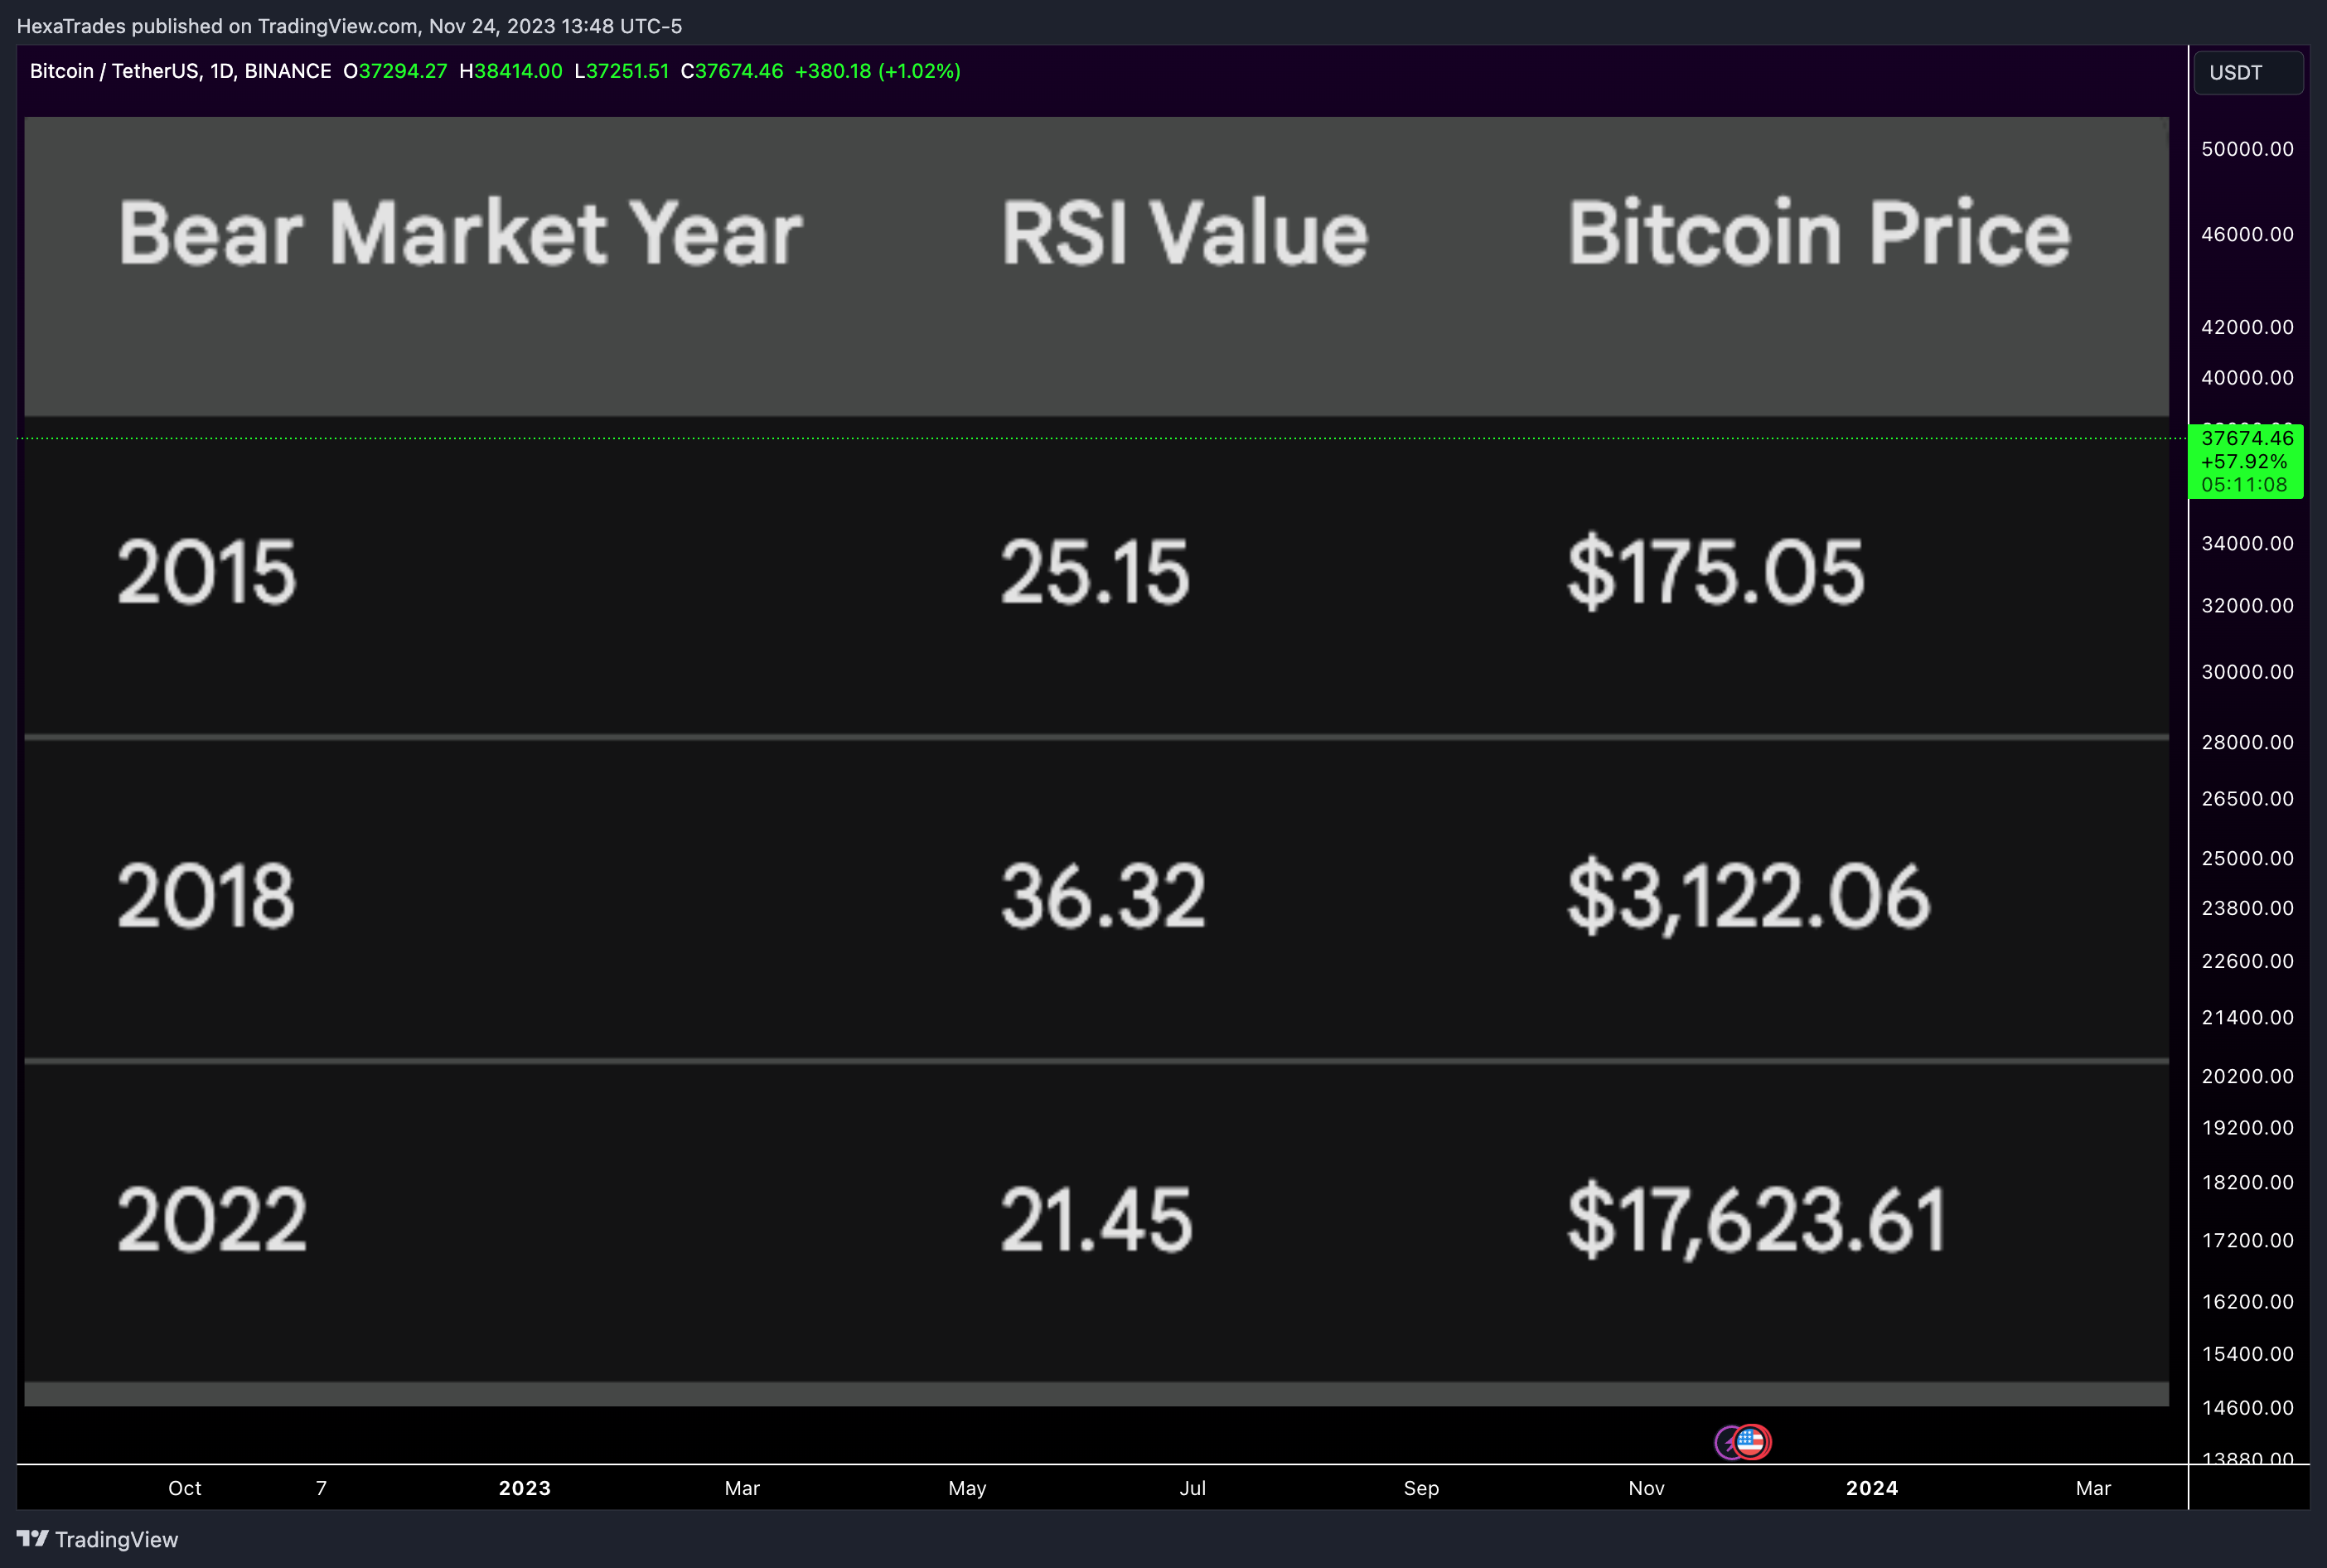This screenshot has height=1568, width=2327.
Task: Click the Bear Market Year column header
Action: pyautogui.click(x=460, y=234)
